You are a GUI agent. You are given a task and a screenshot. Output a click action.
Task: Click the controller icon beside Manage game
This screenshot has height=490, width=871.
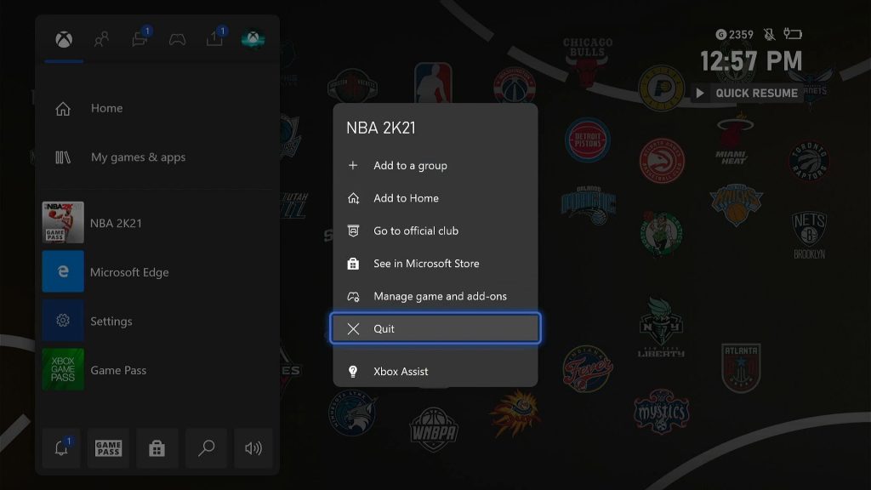(353, 296)
